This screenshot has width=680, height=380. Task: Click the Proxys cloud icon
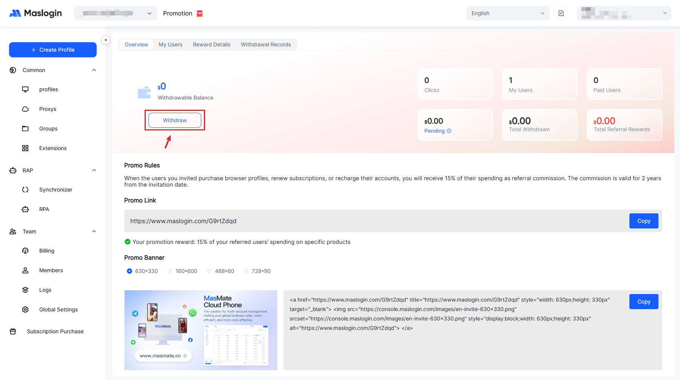25,109
